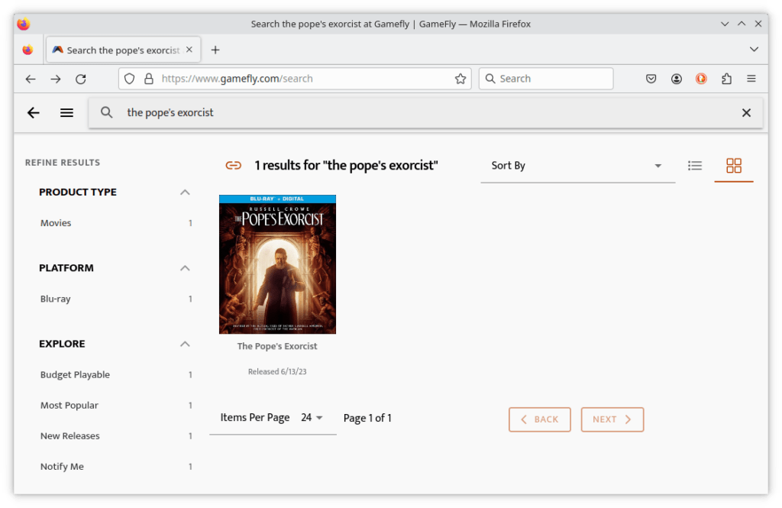Filter results by Blu-ray platform
The image size is (782, 508).
pos(55,299)
